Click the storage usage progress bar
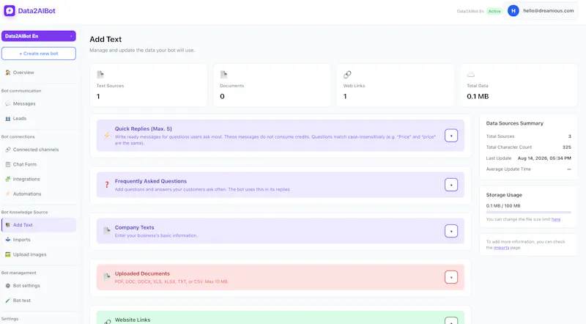Screen dimensions: 586x324 528,213
